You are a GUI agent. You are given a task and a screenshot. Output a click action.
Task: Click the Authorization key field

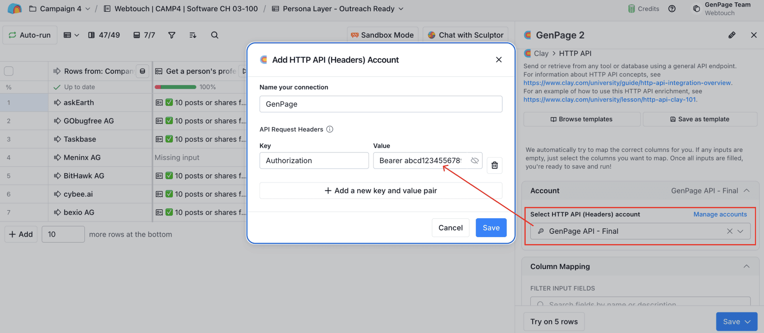point(314,160)
